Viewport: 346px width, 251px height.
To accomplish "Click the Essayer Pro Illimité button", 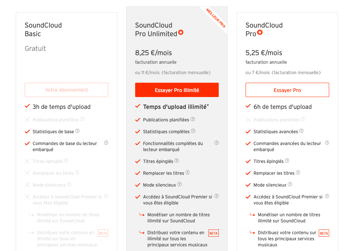I will (x=177, y=90).
